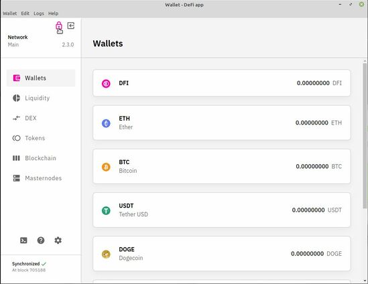This screenshot has width=368, height=284.
Task: Go to the Masternodes section label
Action: (44, 178)
